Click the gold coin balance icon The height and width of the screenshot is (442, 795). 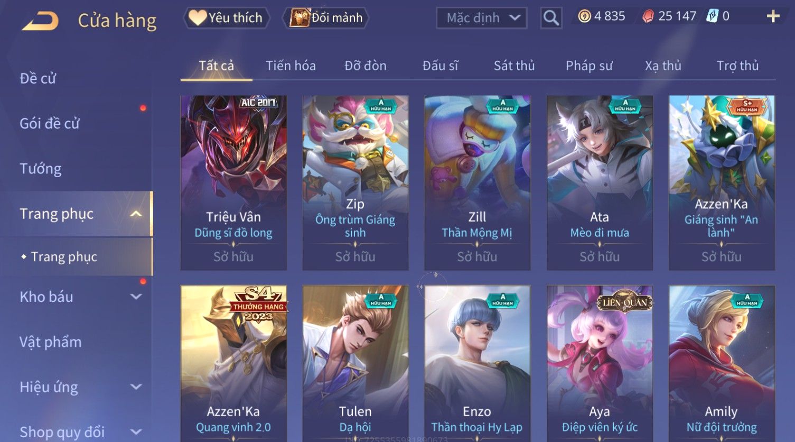click(584, 16)
